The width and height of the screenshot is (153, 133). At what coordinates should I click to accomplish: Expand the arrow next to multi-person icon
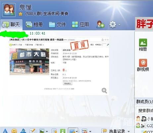point(90,131)
